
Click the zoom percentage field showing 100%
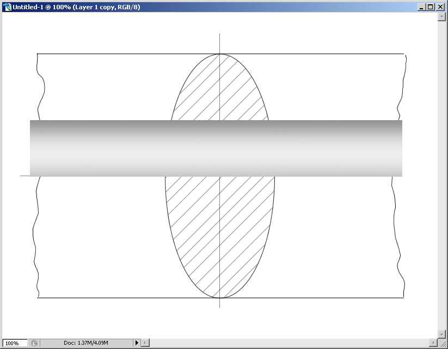pyautogui.click(x=15, y=343)
